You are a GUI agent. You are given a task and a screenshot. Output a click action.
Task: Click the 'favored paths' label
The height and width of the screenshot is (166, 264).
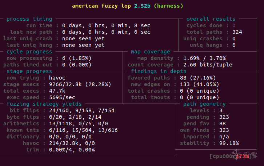(149, 78)
